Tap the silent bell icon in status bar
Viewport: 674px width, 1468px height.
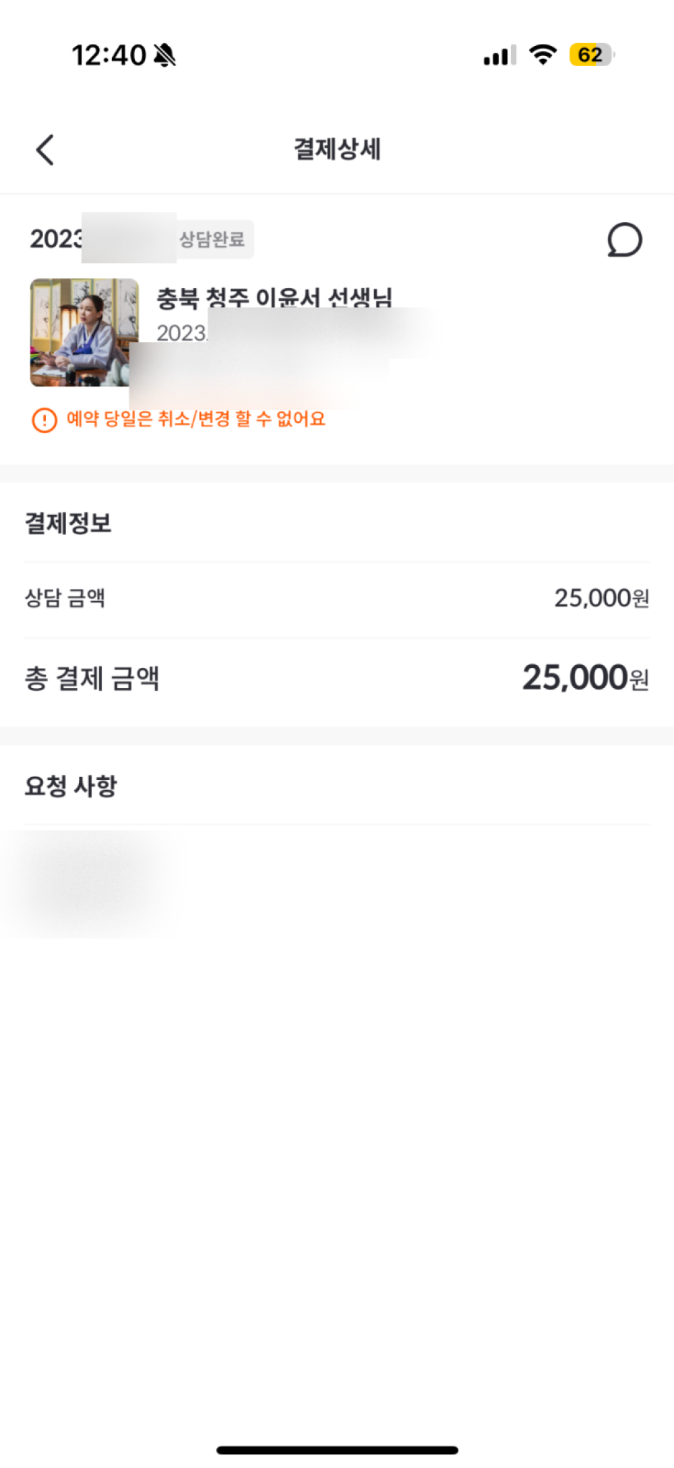[164, 55]
